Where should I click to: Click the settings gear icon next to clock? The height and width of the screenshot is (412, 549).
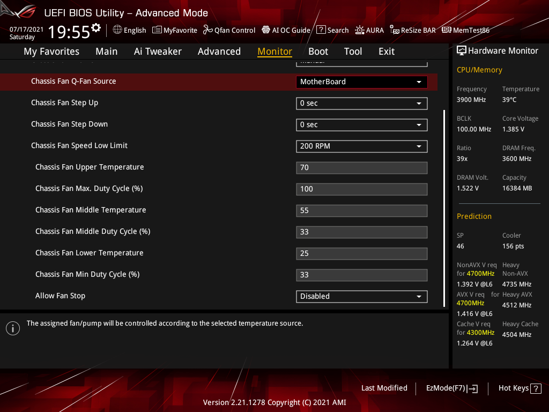pos(96,28)
